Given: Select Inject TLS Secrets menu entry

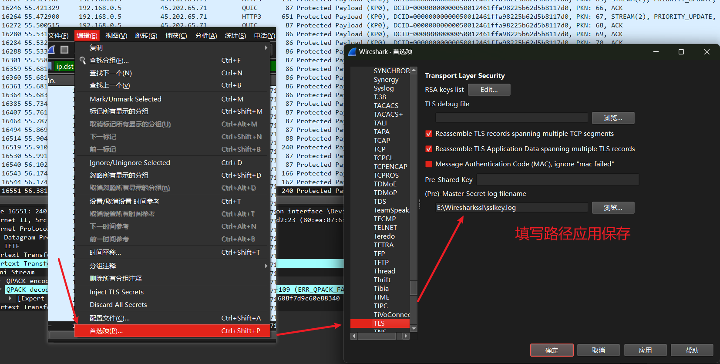Looking at the screenshot, I should click(172, 292).
